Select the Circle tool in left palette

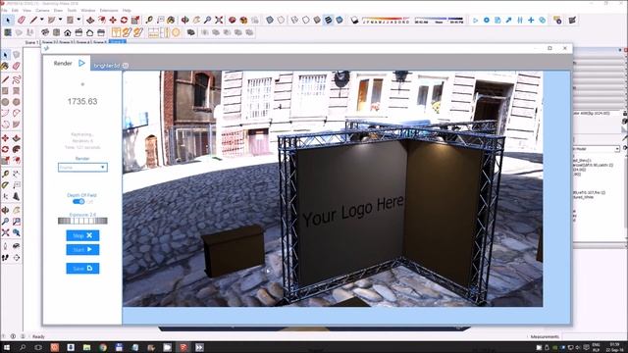pyautogui.click(x=5, y=102)
